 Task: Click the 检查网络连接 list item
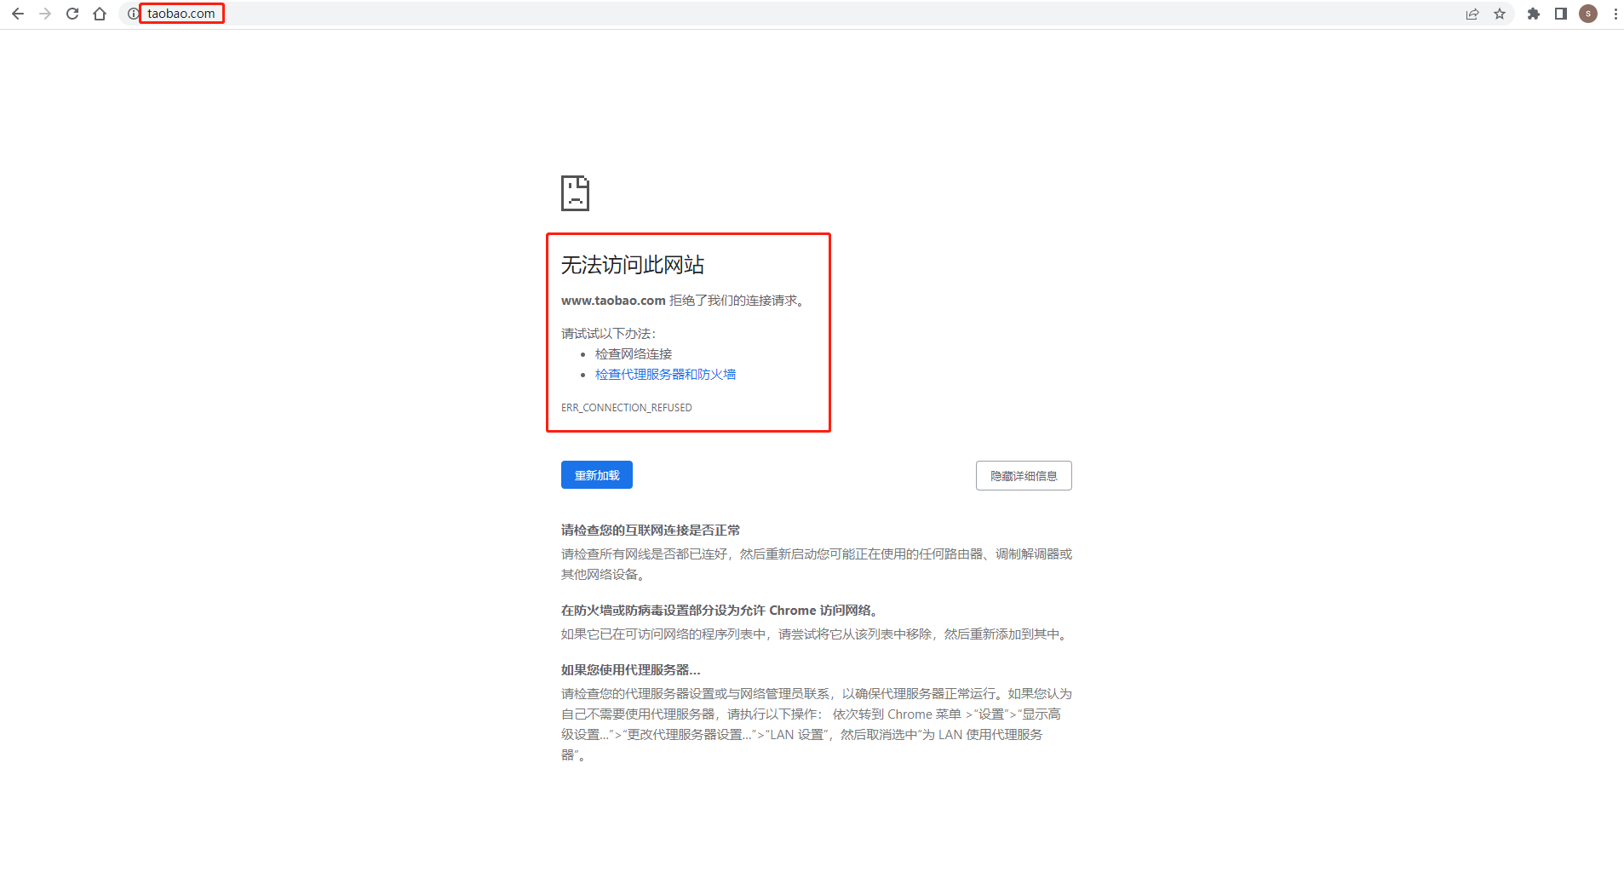tap(633, 353)
